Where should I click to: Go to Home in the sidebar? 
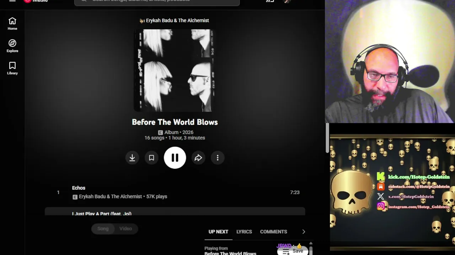pos(12,24)
